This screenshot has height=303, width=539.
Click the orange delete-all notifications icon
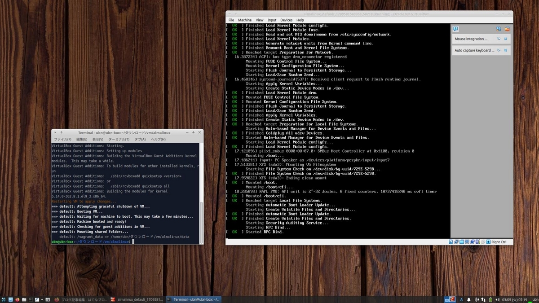tap(507, 29)
